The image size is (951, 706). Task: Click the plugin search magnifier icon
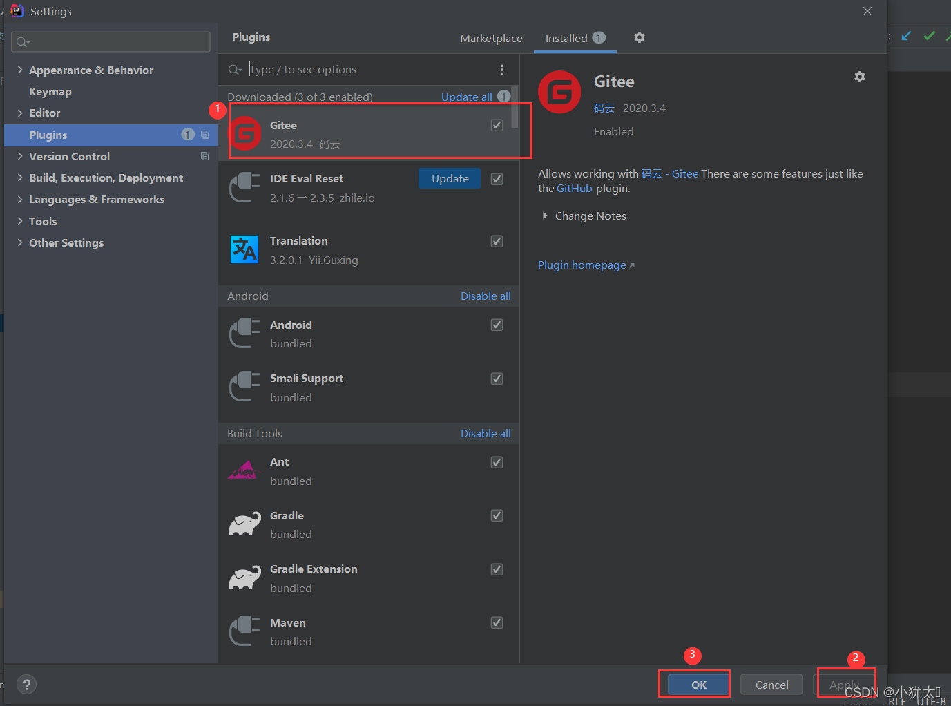(235, 70)
